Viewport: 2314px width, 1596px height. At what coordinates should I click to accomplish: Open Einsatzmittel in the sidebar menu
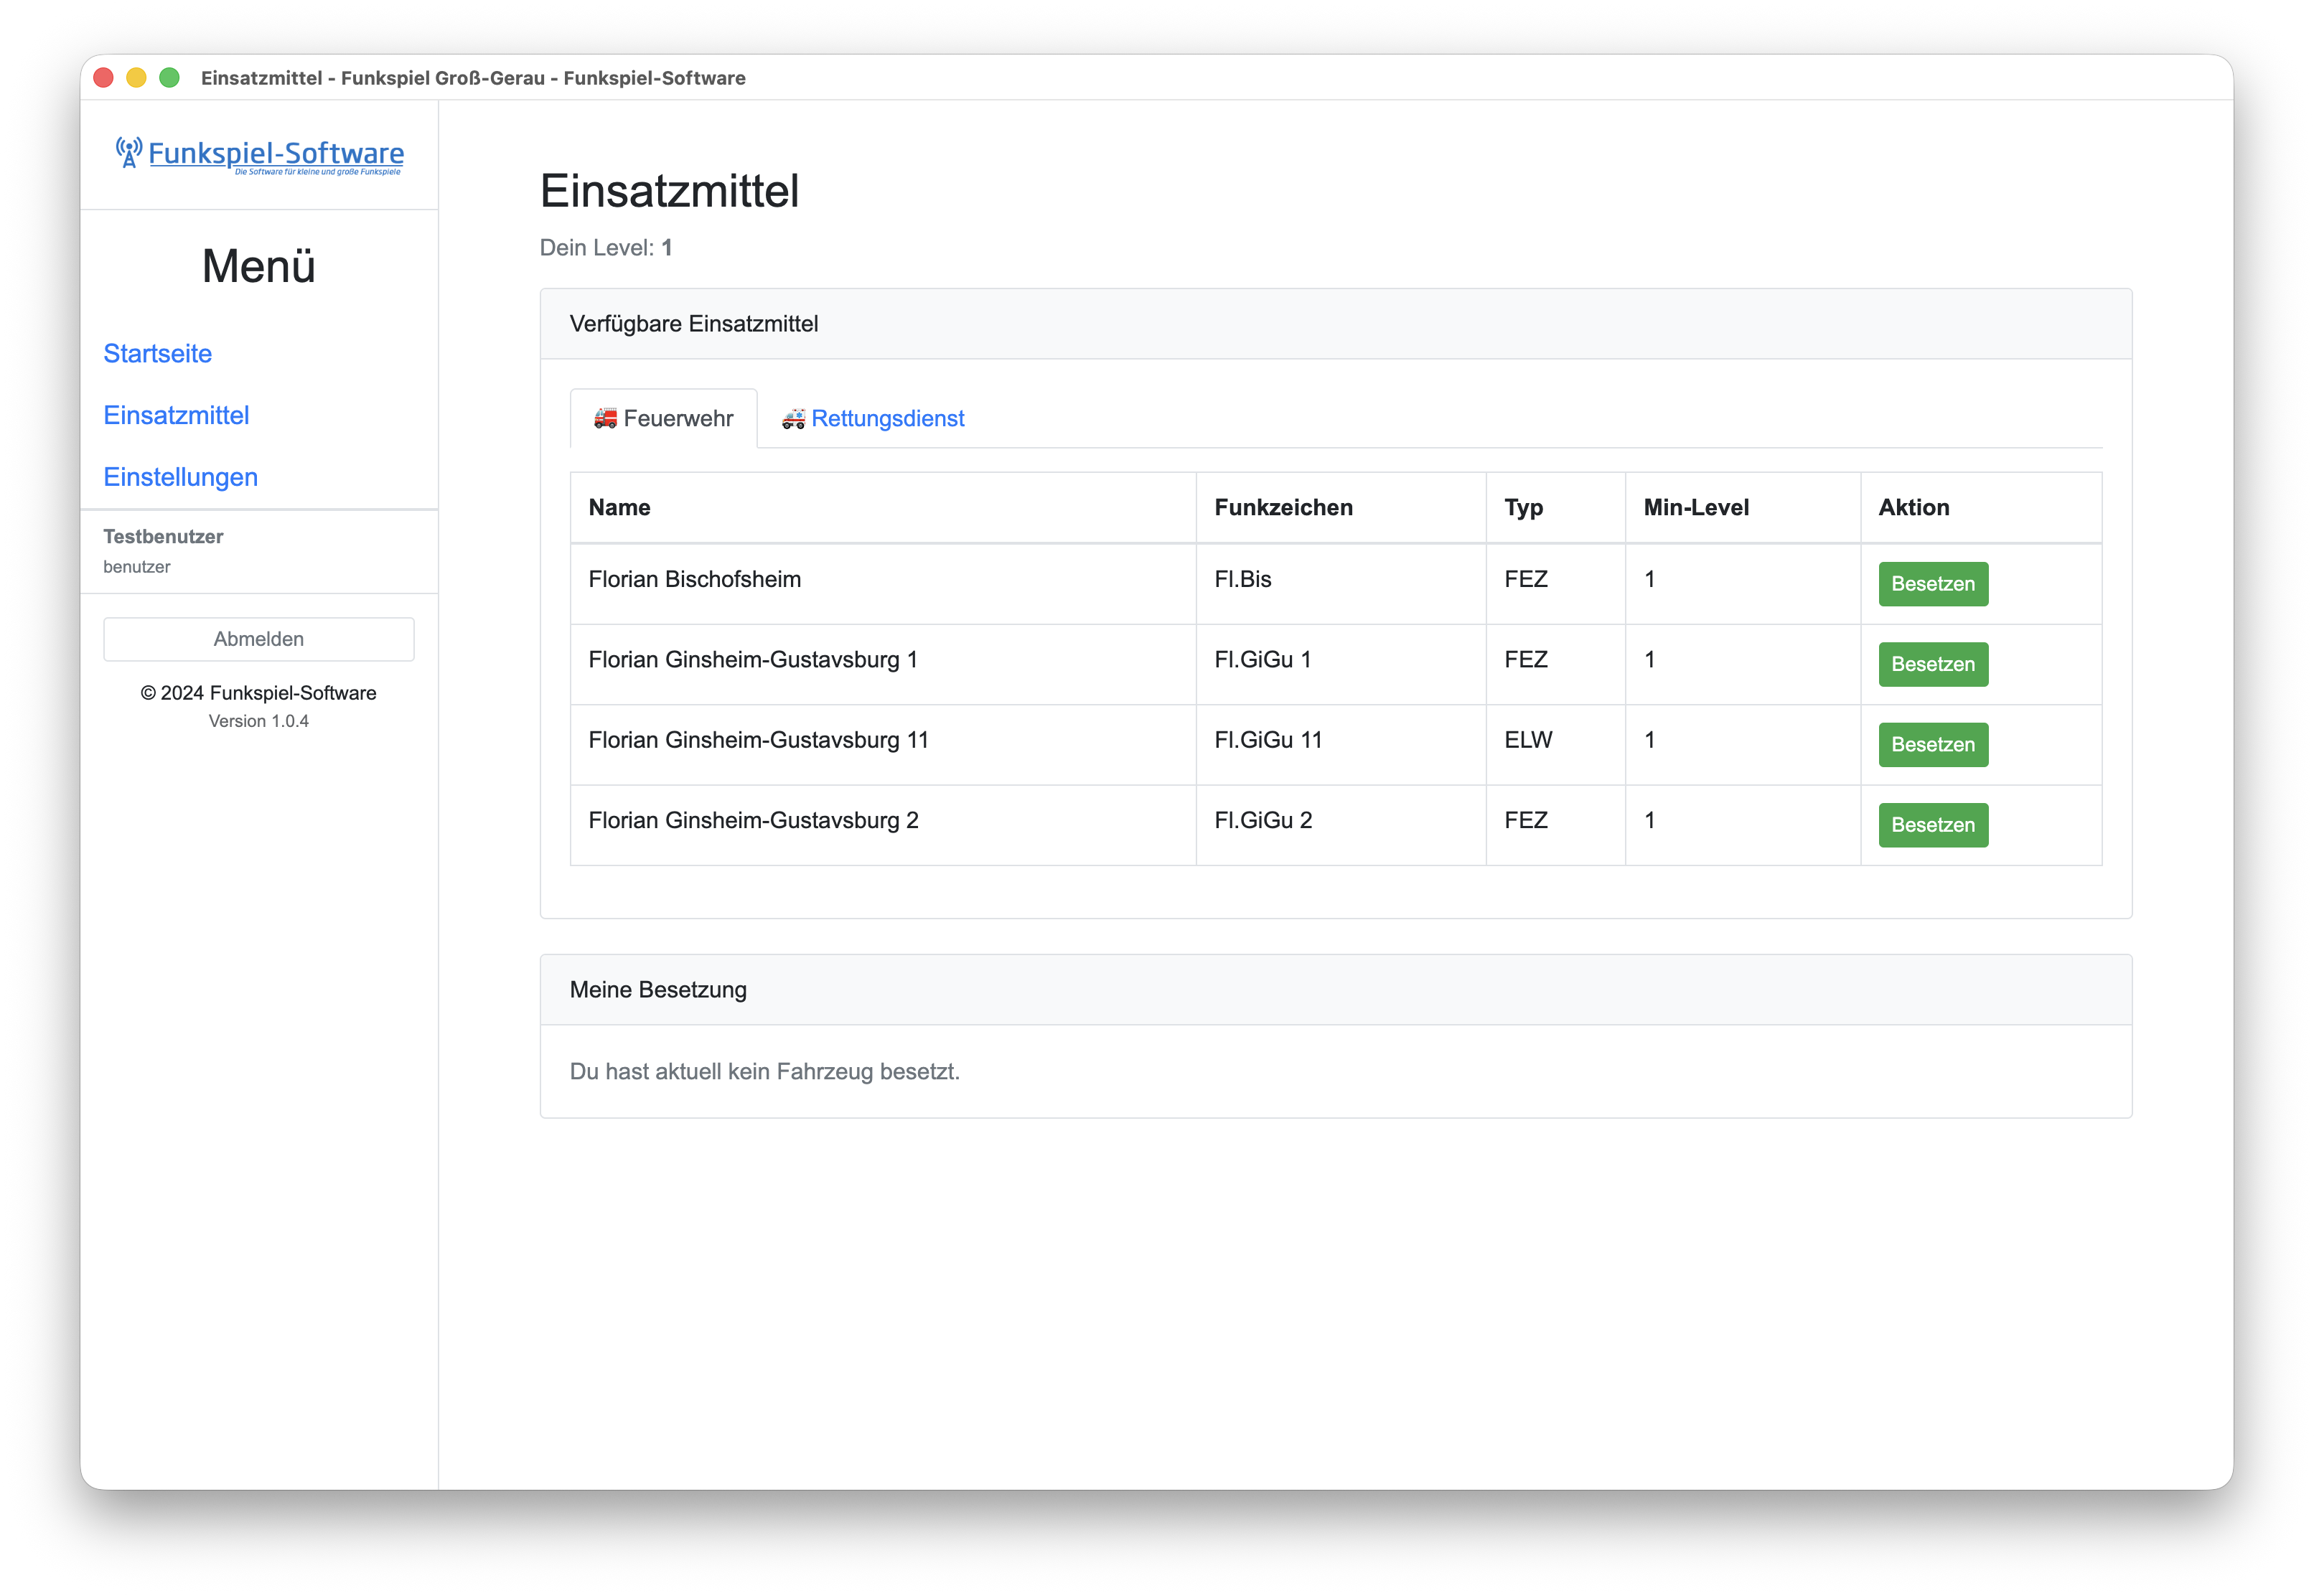tap(176, 415)
